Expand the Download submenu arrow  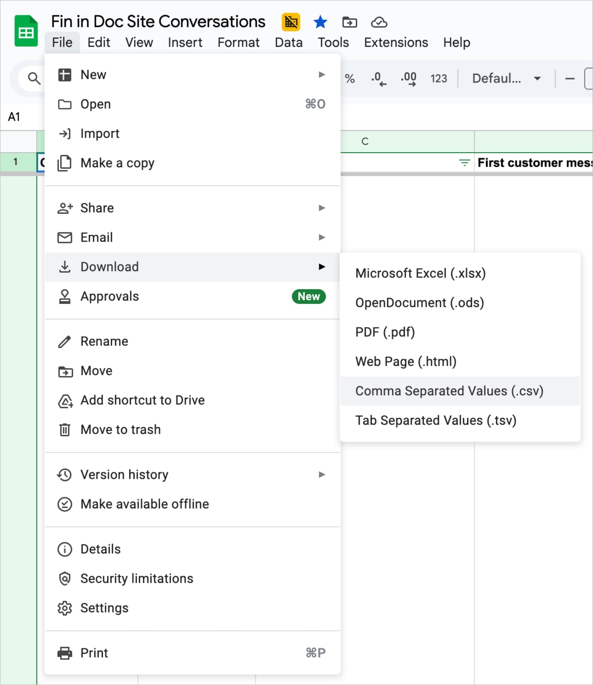click(322, 267)
